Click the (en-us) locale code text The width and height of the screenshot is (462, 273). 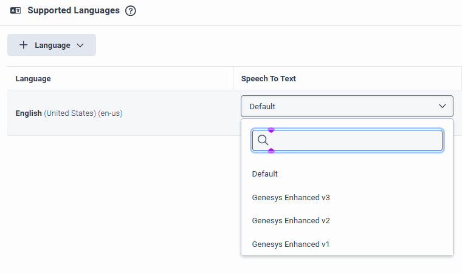pyautogui.click(x=110, y=113)
